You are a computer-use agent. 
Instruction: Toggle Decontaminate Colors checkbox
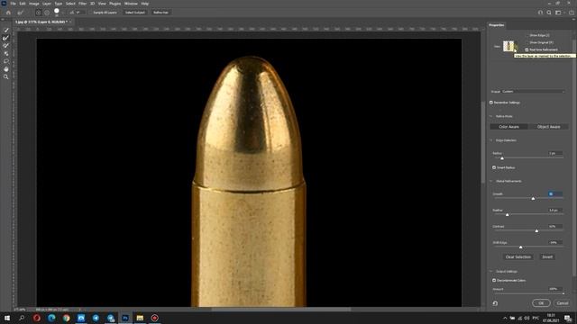[x=494, y=280]
